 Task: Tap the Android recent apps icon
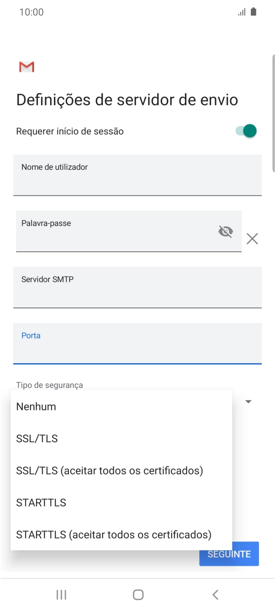point(61,594)
